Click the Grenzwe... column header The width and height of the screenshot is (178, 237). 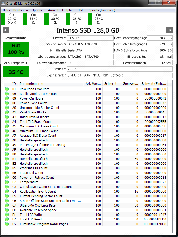130,83
